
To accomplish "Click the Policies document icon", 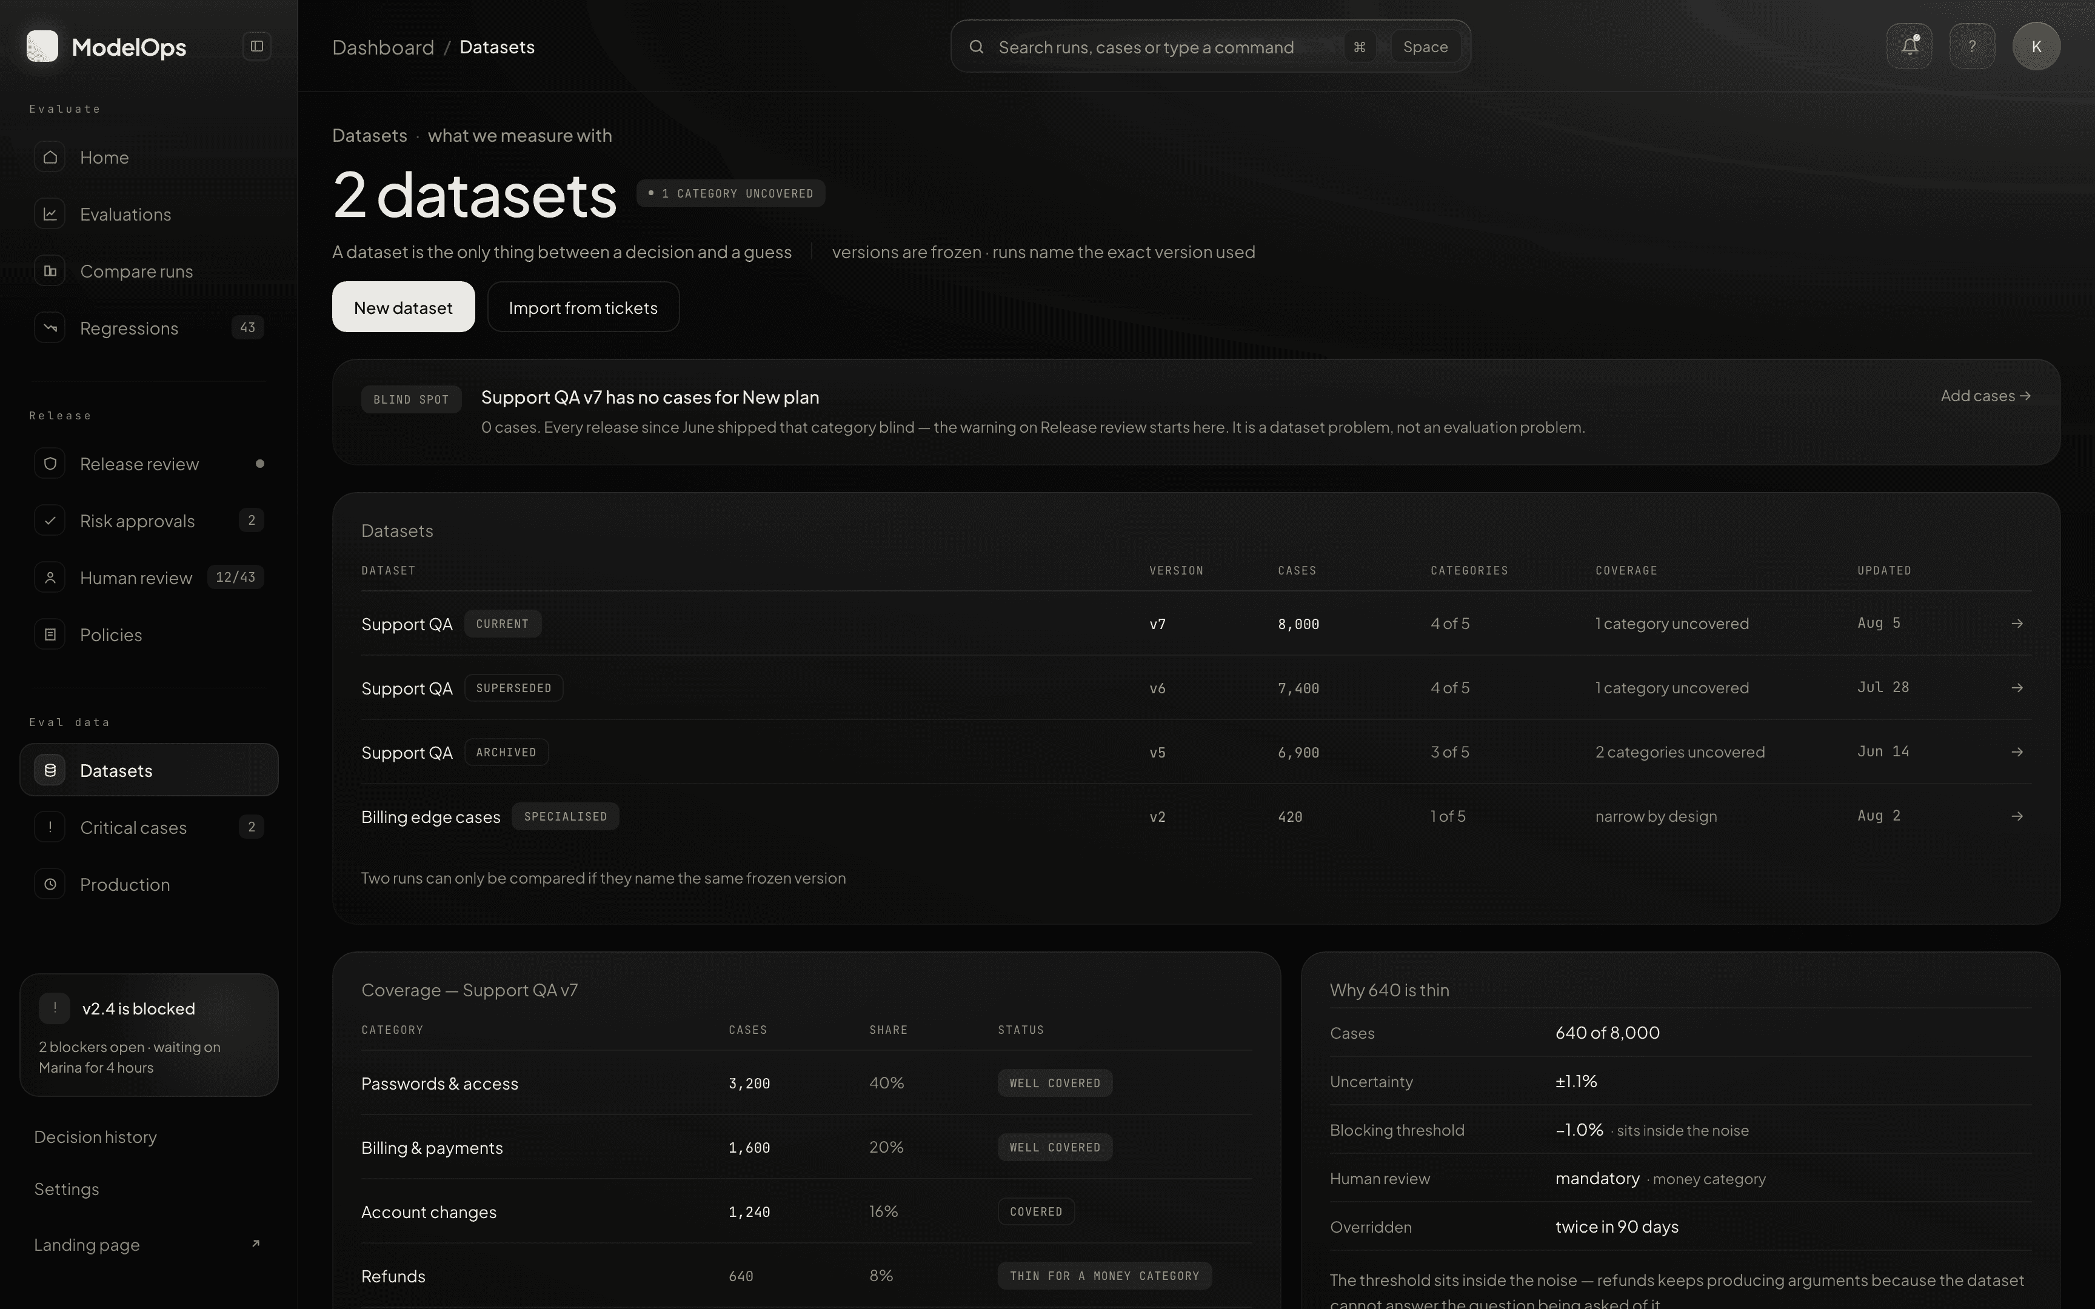I will click(x=50, y=635).
